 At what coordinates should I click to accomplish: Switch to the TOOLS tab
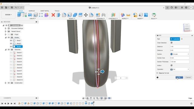[x=57, y=11]
